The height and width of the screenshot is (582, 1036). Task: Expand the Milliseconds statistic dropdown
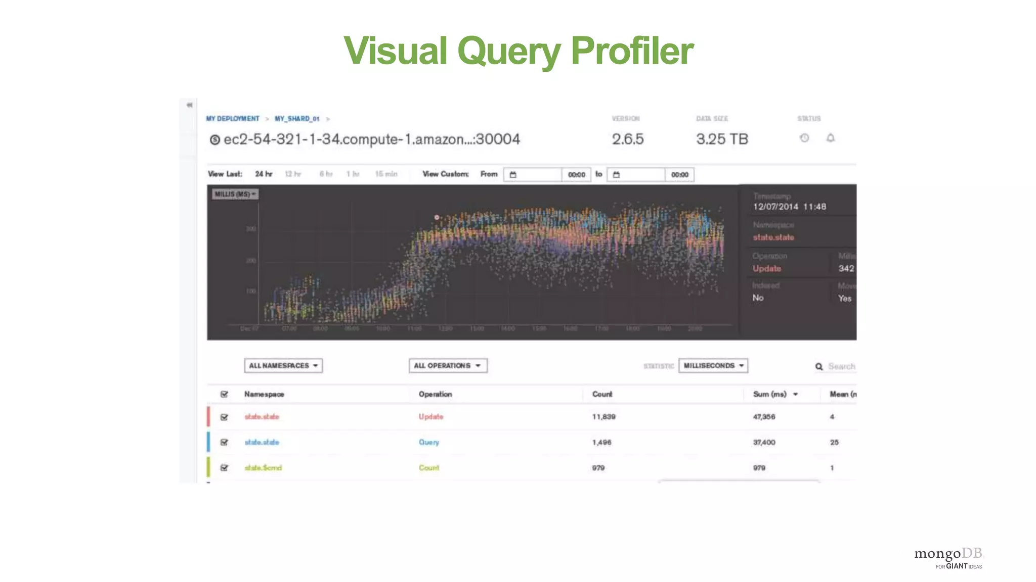713,365
